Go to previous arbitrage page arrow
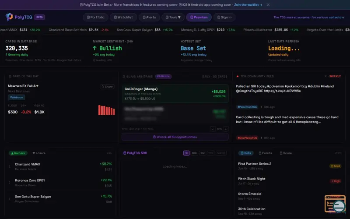The width and height of the screenshot is (350, 219). [213, 129]
